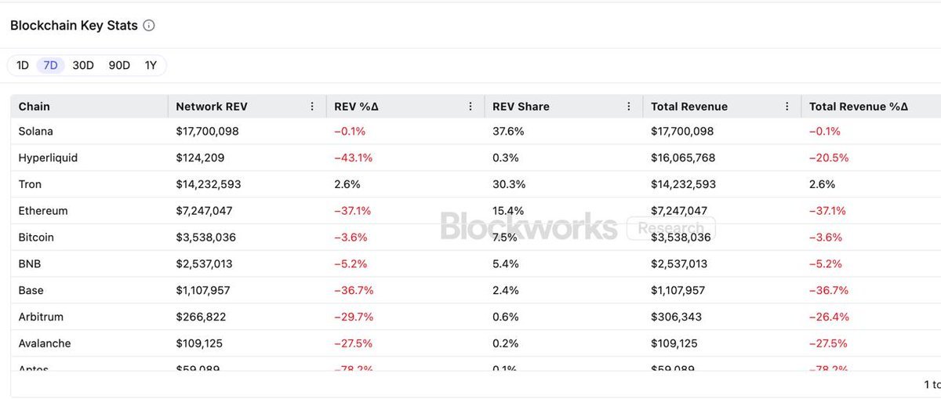
Task: Open the REV %Δ column menu icon
Action: click(470, 107)
